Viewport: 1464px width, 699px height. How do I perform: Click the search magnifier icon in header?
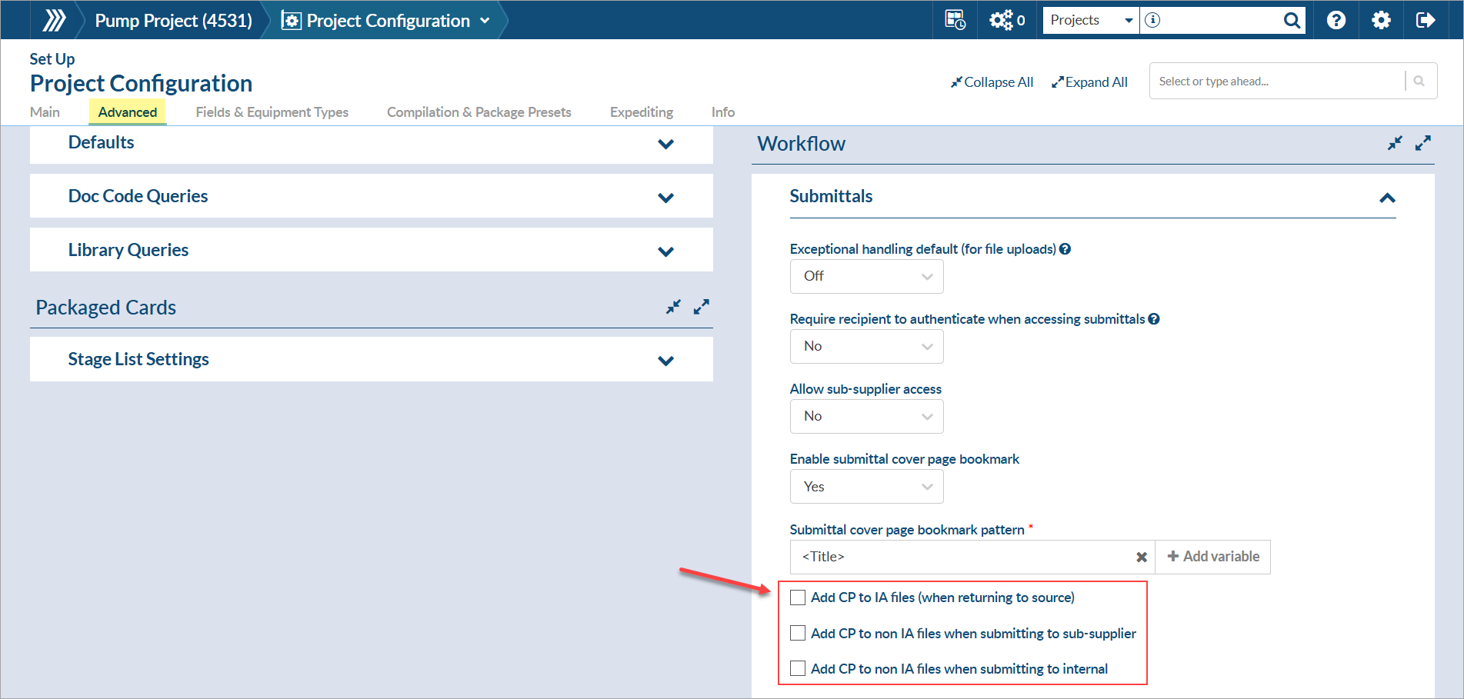coord(1292,20)
